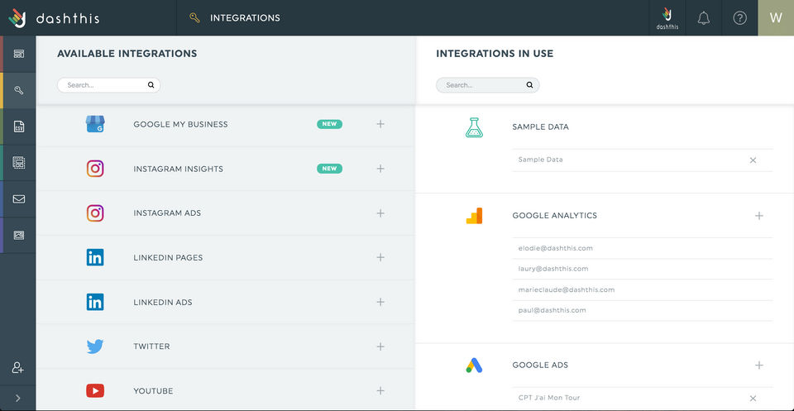
Task: Click the INSTAGRAM ADS label
Action: (x=167, y=213)
